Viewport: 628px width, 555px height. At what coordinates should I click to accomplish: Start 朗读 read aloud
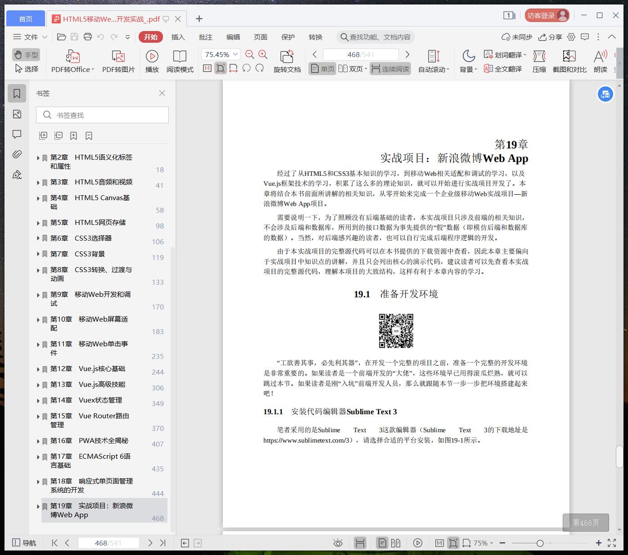[x=601, y=62]
